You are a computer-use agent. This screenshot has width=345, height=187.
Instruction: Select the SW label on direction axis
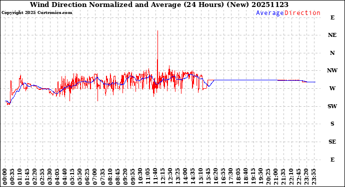click(332, 106)
